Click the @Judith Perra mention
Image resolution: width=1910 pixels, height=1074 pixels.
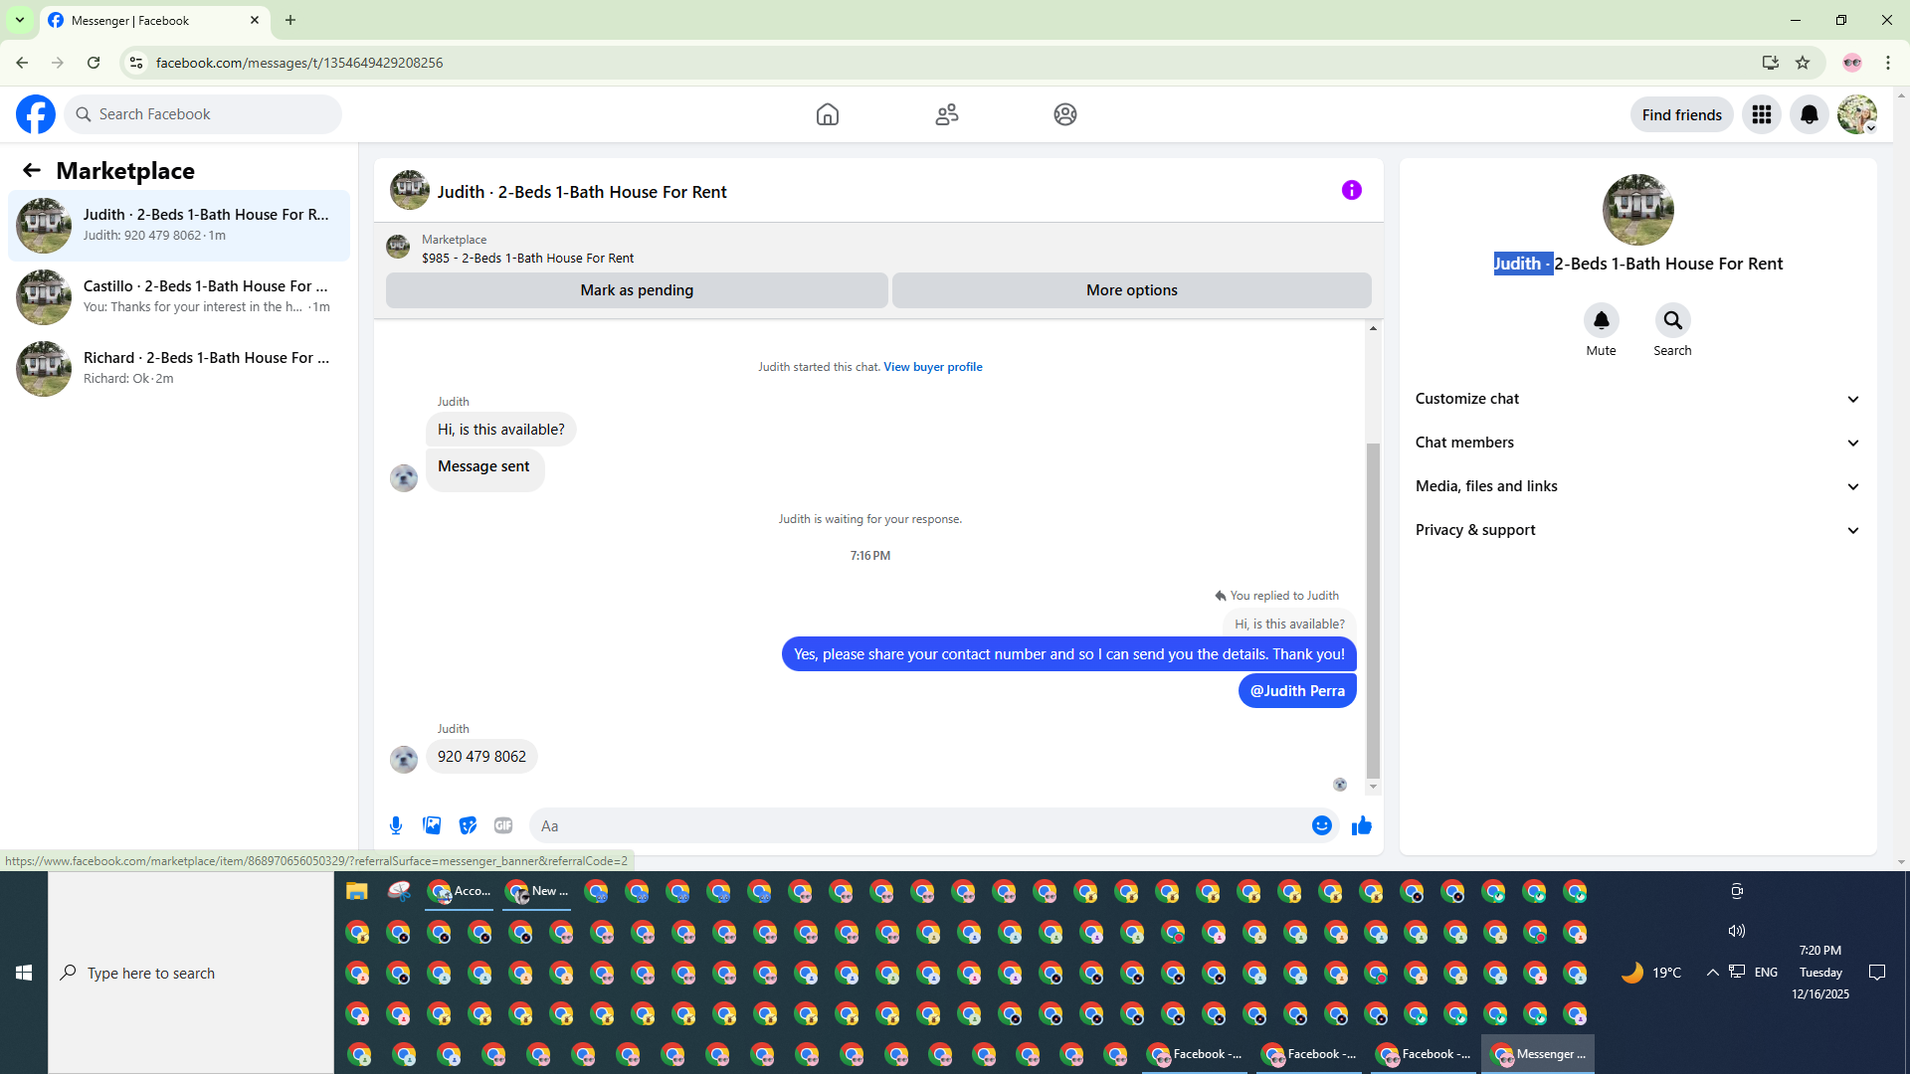point(1297,691)
